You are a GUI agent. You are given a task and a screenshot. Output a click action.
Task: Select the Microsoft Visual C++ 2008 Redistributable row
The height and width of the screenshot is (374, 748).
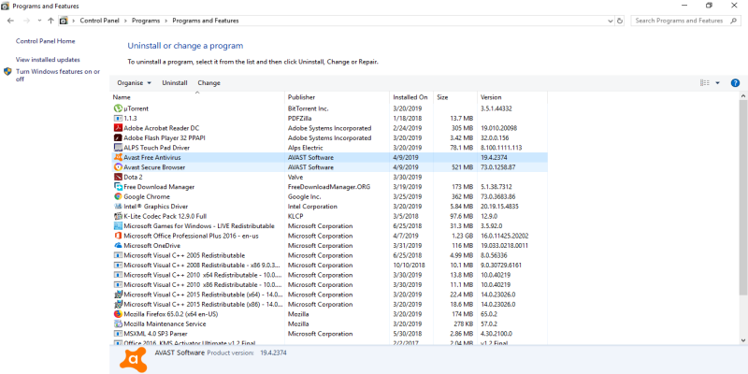[x=329, y=265]
